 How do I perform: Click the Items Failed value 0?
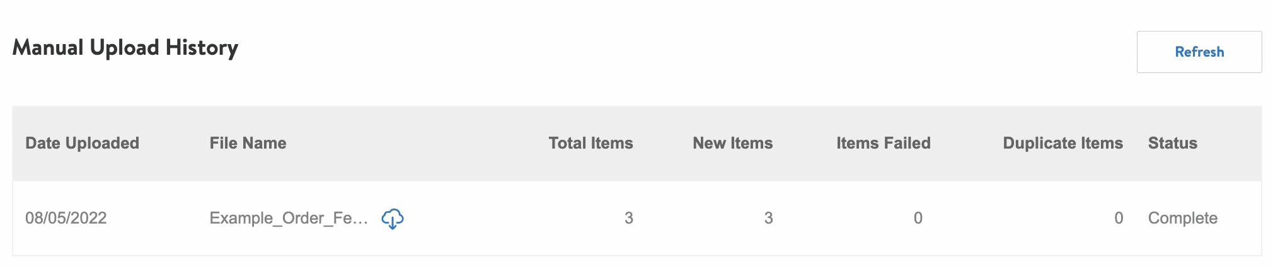pos(918,218)
